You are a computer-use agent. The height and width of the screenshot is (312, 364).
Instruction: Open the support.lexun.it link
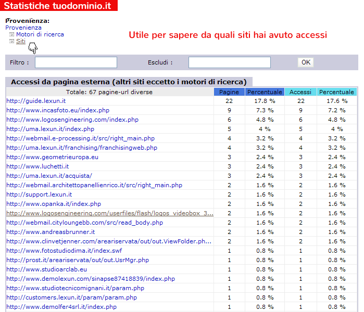tap(39, 194)
